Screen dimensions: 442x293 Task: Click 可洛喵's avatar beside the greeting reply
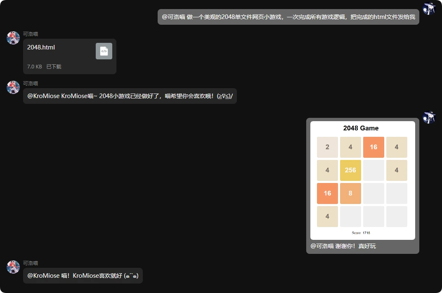tap(13, 87)
